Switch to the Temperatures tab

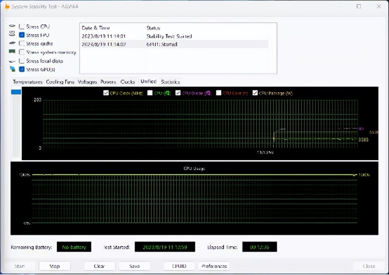click(27, 82)
